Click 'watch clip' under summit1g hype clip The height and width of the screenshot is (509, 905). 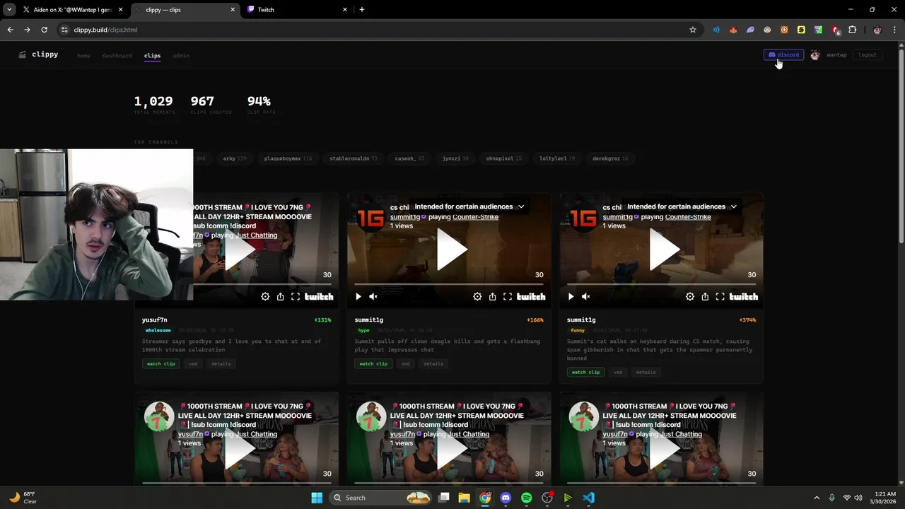373,363
